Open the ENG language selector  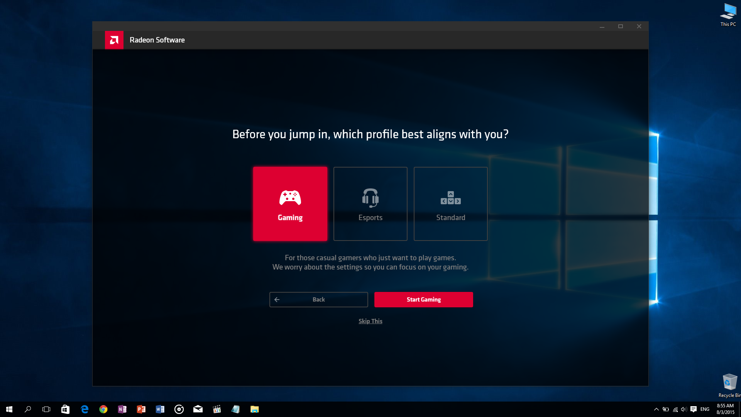[x=705, y=409]
